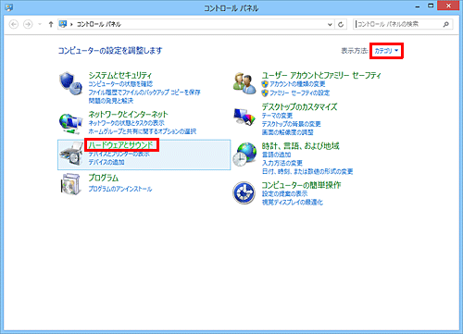Screen dimensions: 463x334
Task: Click the Hardware and Sound printer icon
Action: coord(71,154)
